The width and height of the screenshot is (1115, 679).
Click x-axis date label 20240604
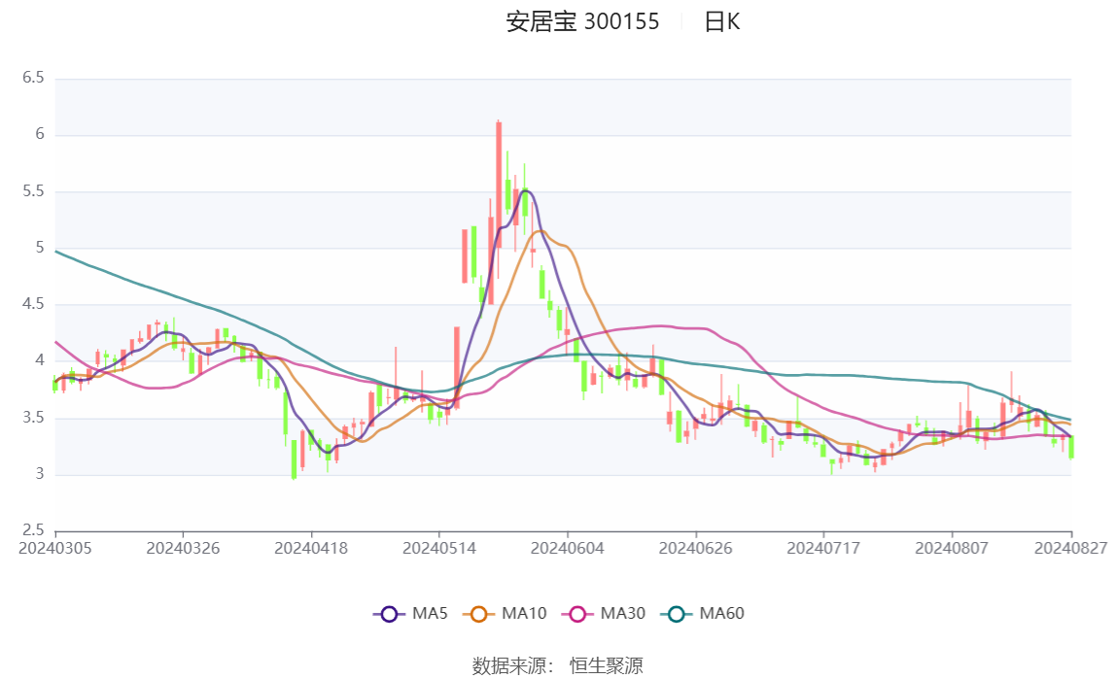pos(568,548)
